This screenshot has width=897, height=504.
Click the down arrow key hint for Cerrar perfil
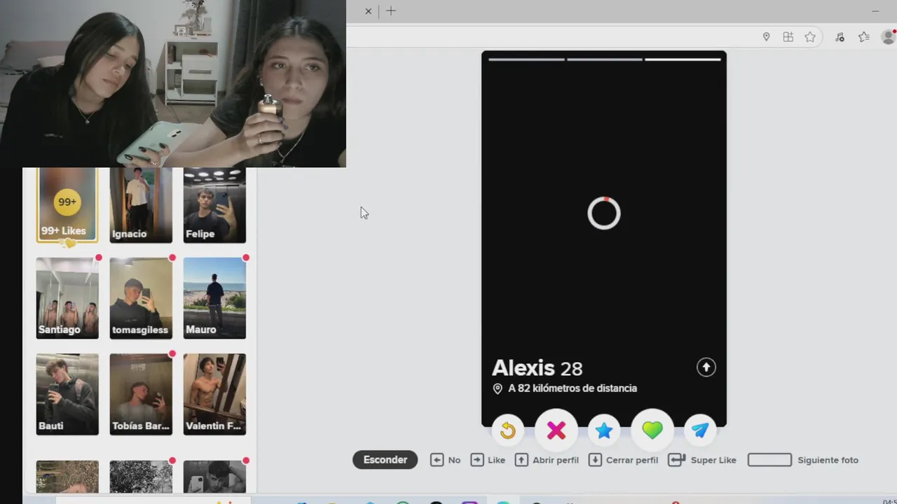[x=595, y=460]
